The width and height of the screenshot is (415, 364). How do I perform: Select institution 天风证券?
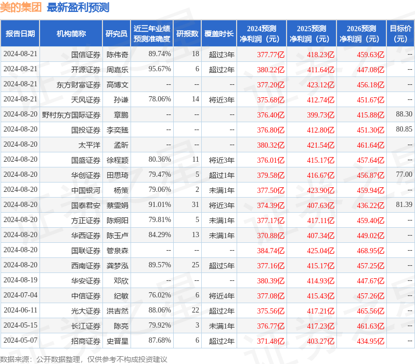point(86,100)
